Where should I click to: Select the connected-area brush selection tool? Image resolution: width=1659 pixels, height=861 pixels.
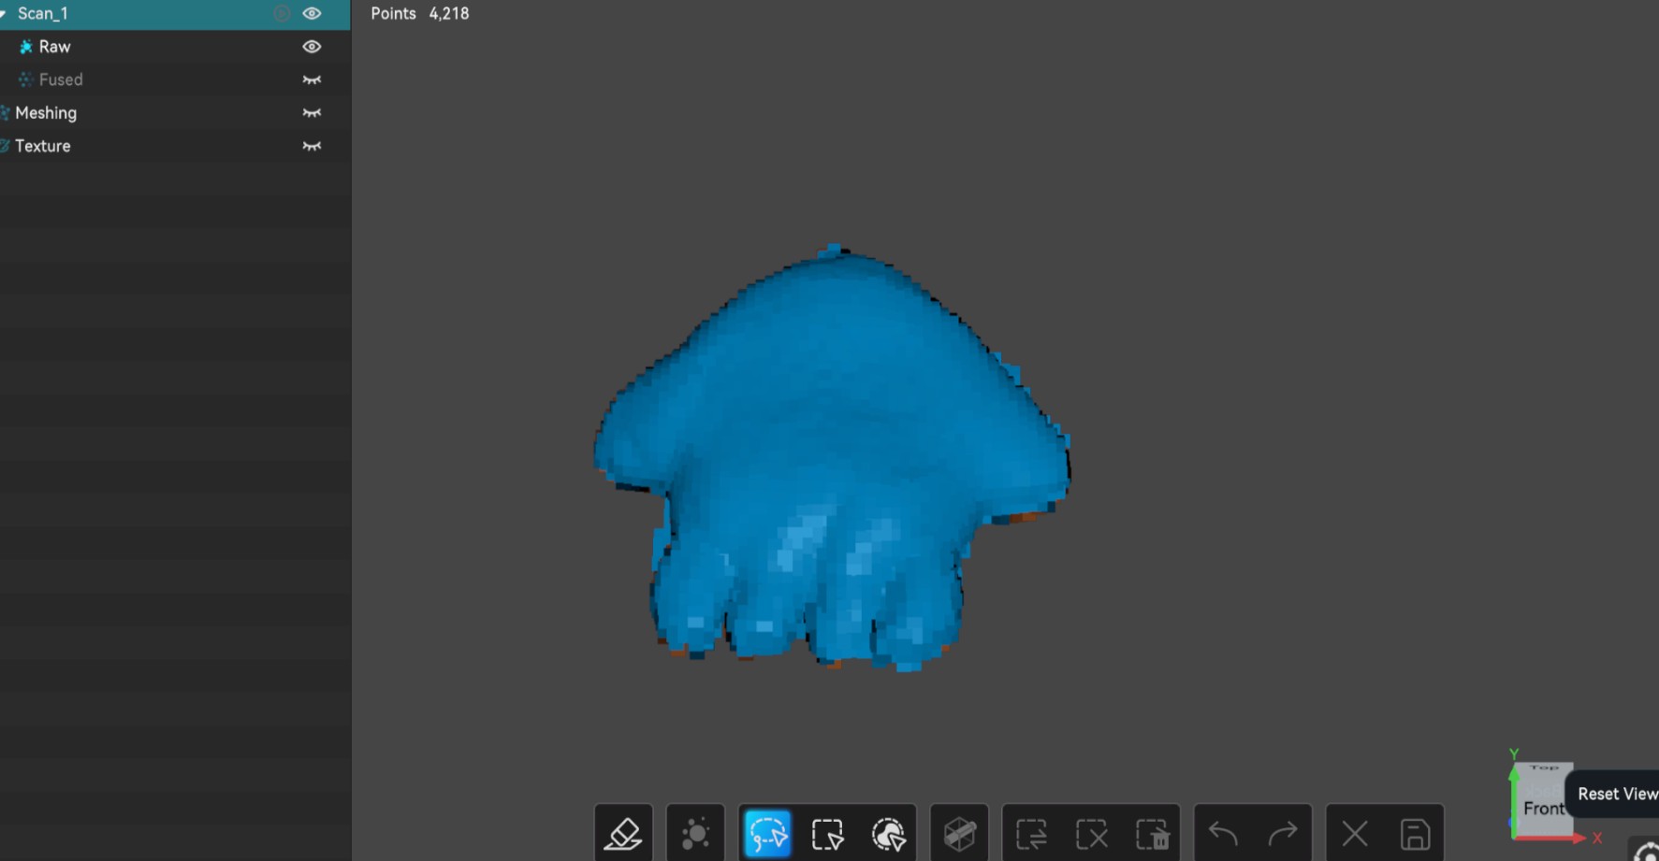coord(888,833)
